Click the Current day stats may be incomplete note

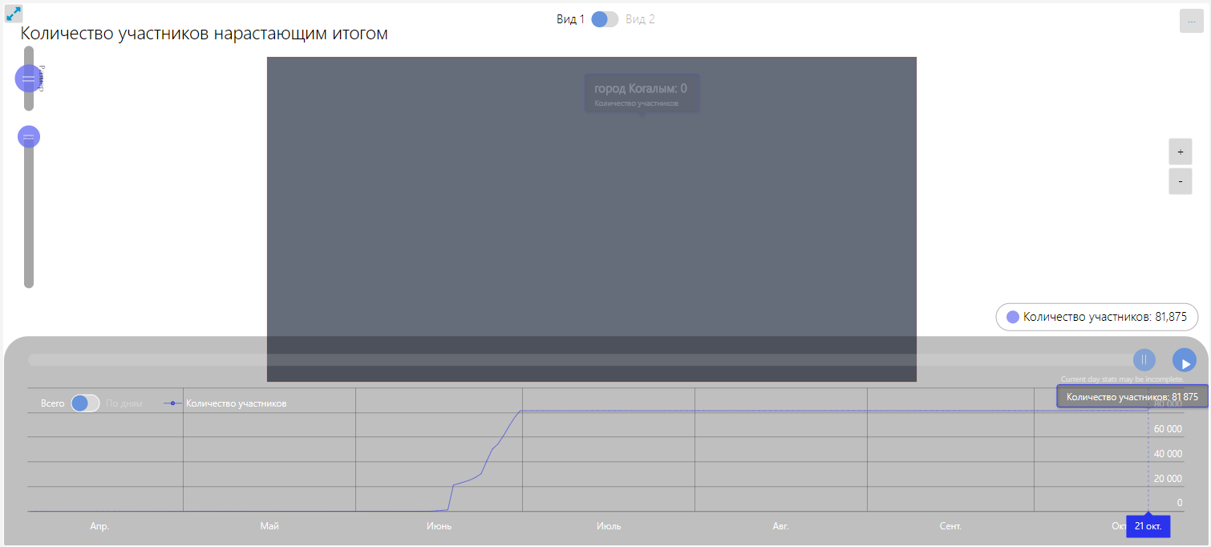pyautogui.click(x=1122, y=379)
